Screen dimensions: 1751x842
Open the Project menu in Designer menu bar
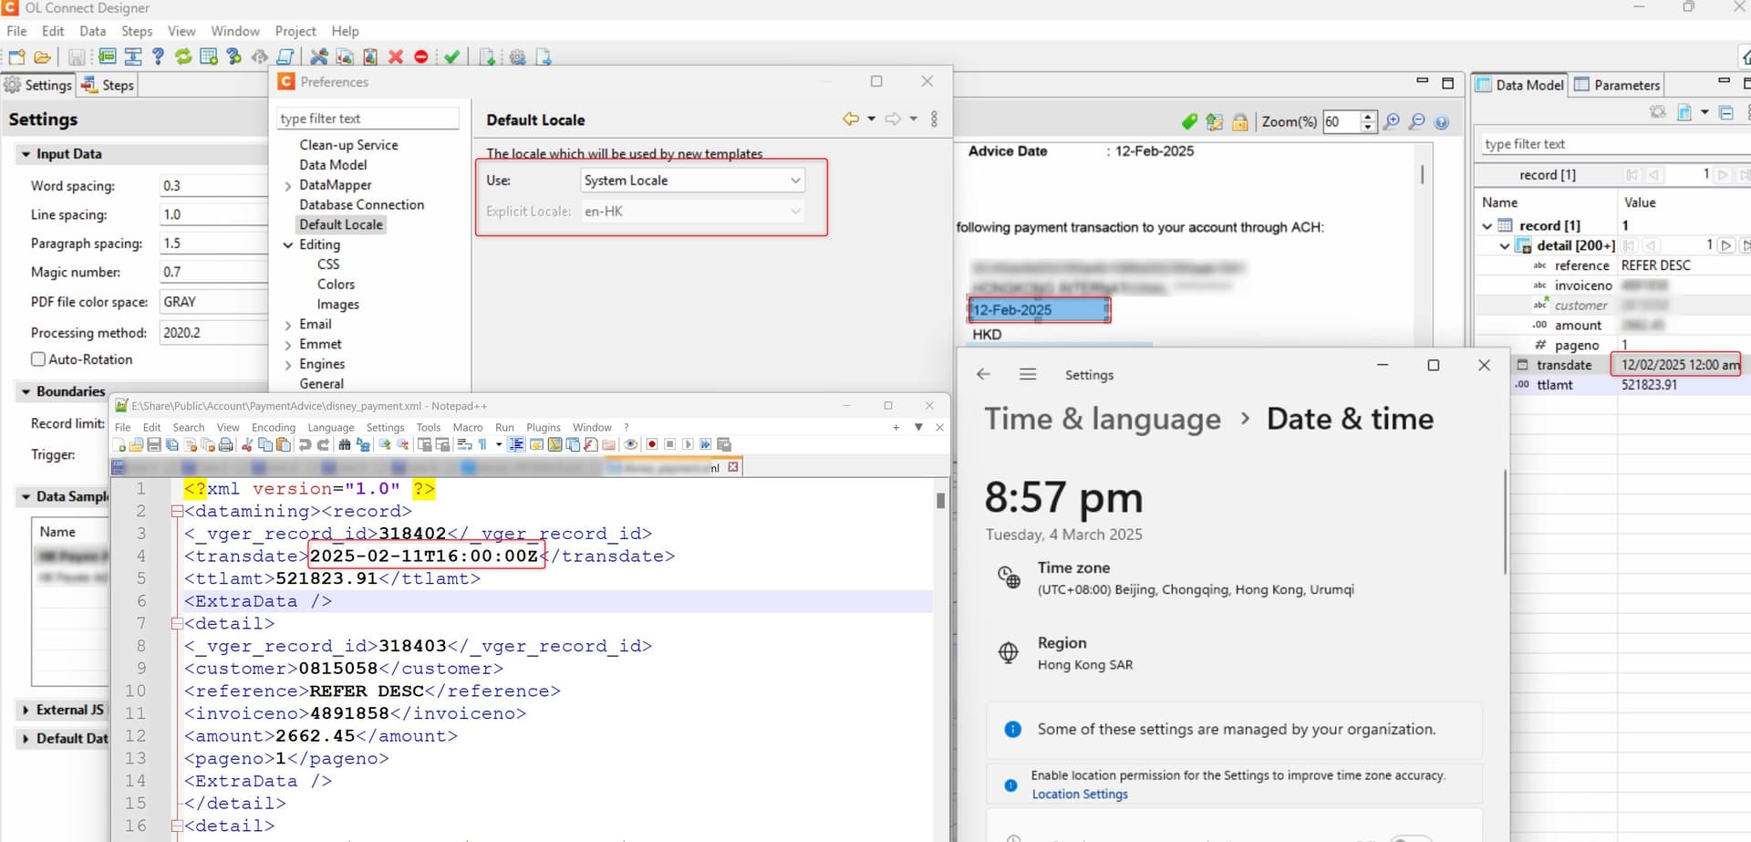(295, 31)
